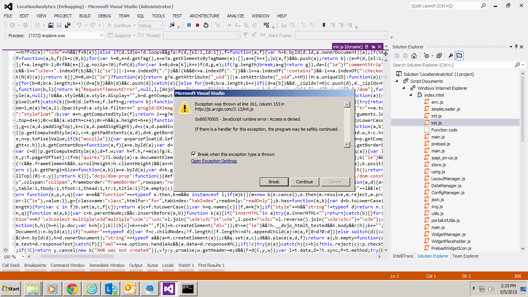Click the exception message scrollbar in the dialog
The image size is (528, 297).
[347, 124]
